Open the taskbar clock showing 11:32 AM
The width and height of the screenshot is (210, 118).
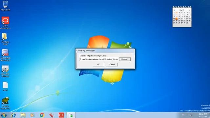203,115
